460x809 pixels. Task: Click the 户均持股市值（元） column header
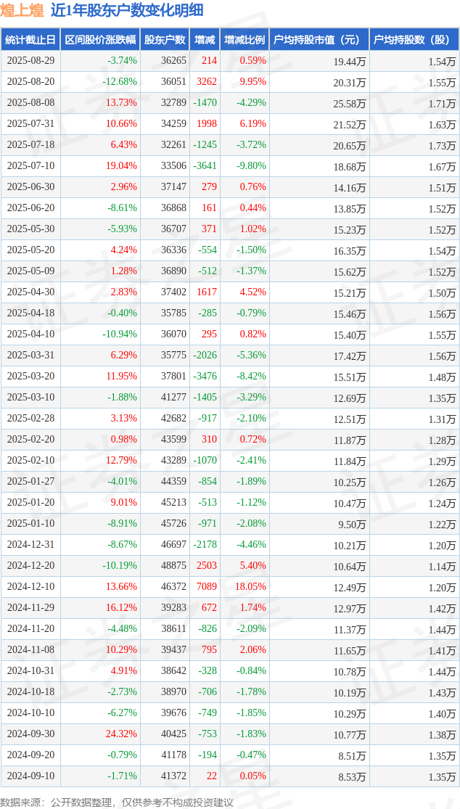coord(319,40)
